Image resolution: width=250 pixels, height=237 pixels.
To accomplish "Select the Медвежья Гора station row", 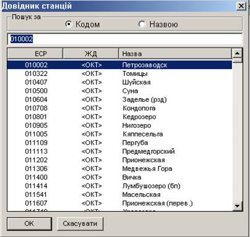I will (x=119, y=168).
